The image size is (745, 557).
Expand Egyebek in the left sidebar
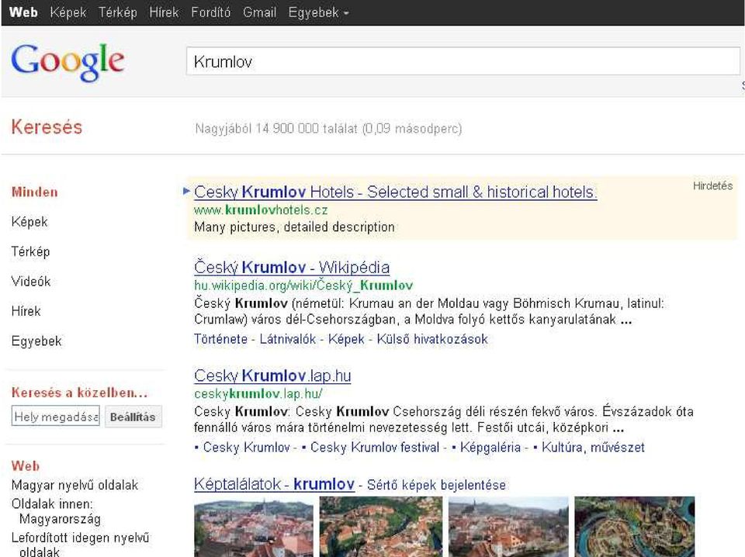36,341
